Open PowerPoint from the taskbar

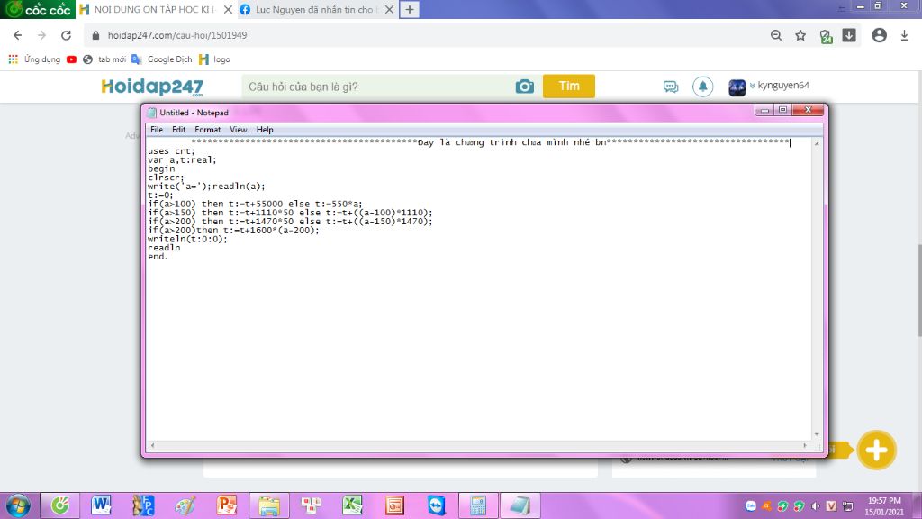(x=226, y=505)
